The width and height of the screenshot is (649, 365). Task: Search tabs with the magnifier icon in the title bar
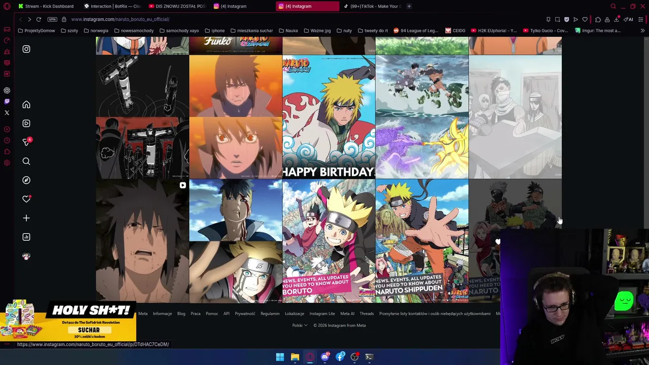coord(613,6)
